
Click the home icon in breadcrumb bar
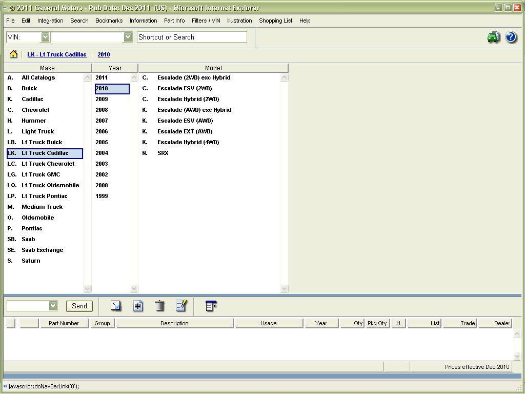coord(13,54)
